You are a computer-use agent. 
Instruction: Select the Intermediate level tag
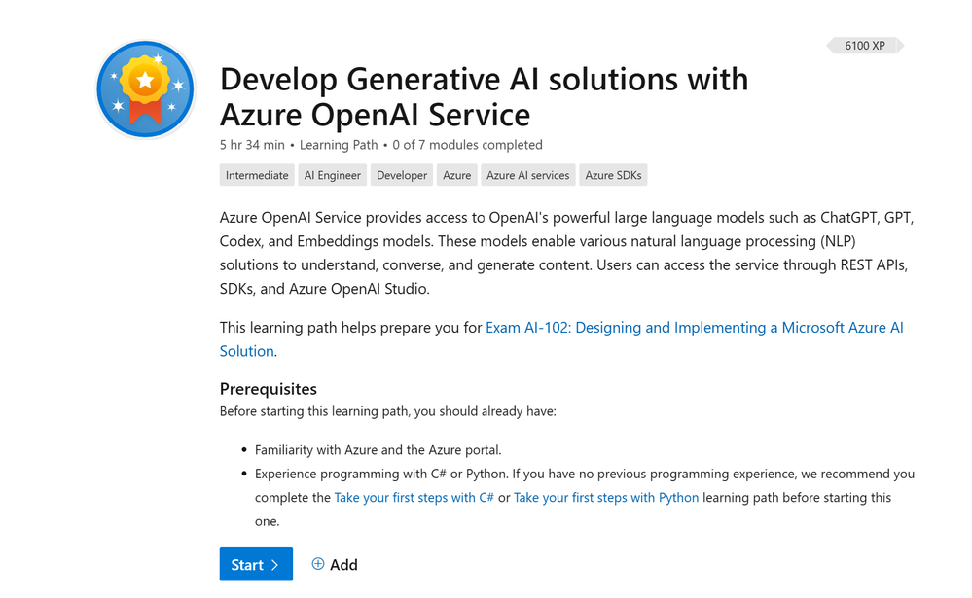pos(257,176)
